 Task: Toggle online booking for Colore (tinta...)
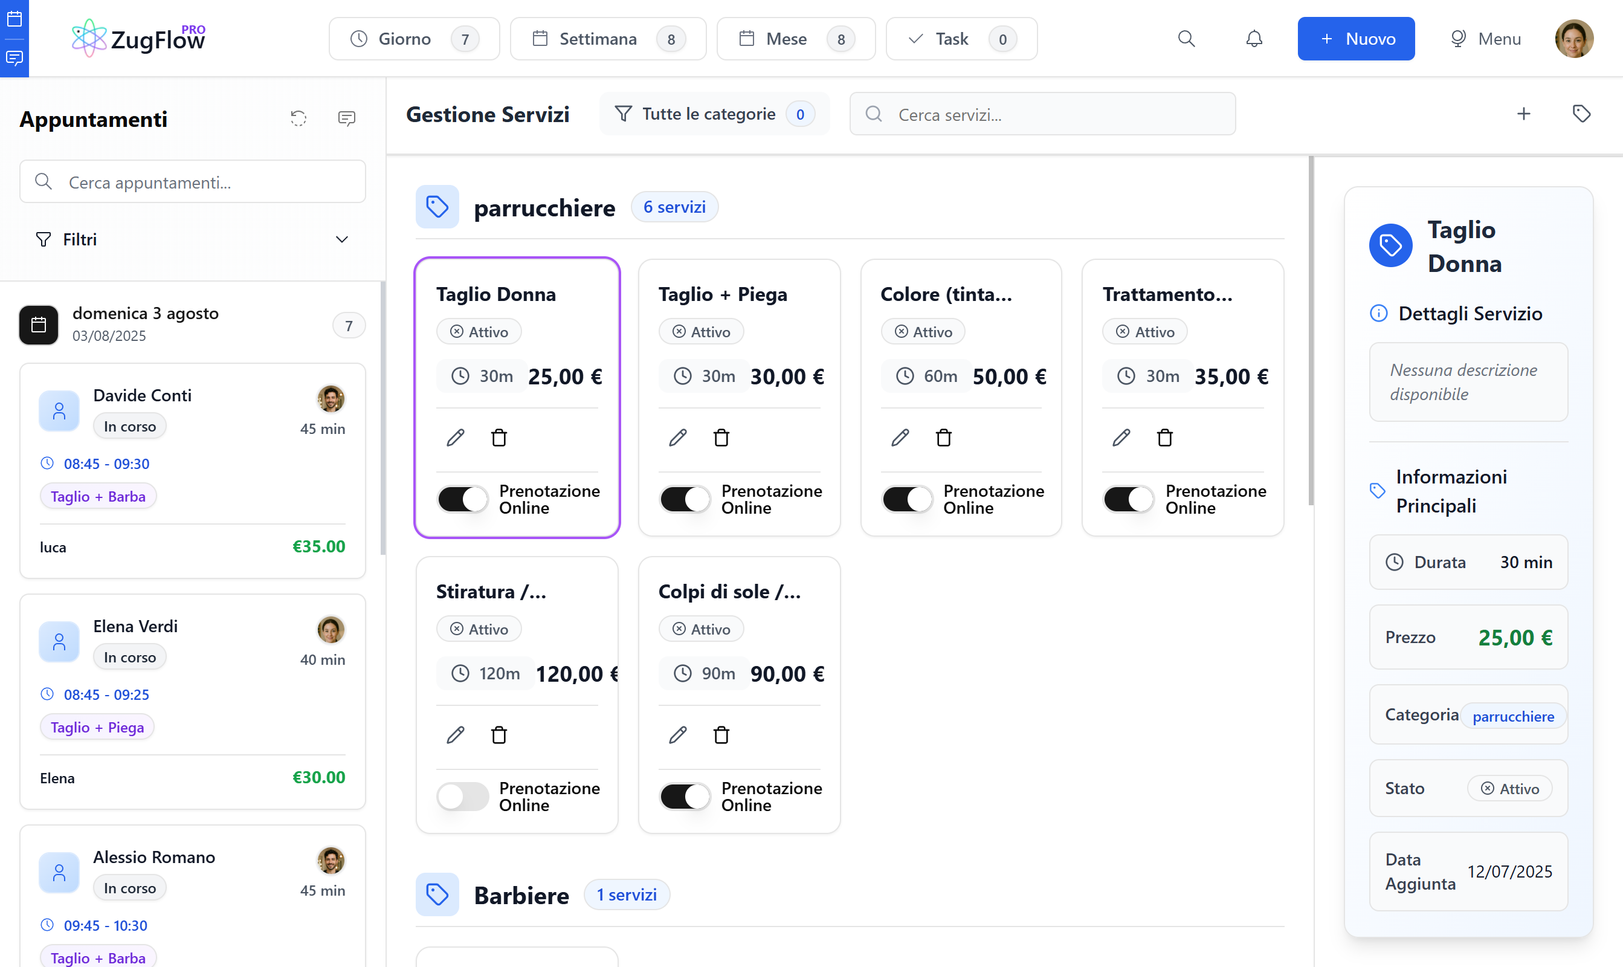pos(906,500)
